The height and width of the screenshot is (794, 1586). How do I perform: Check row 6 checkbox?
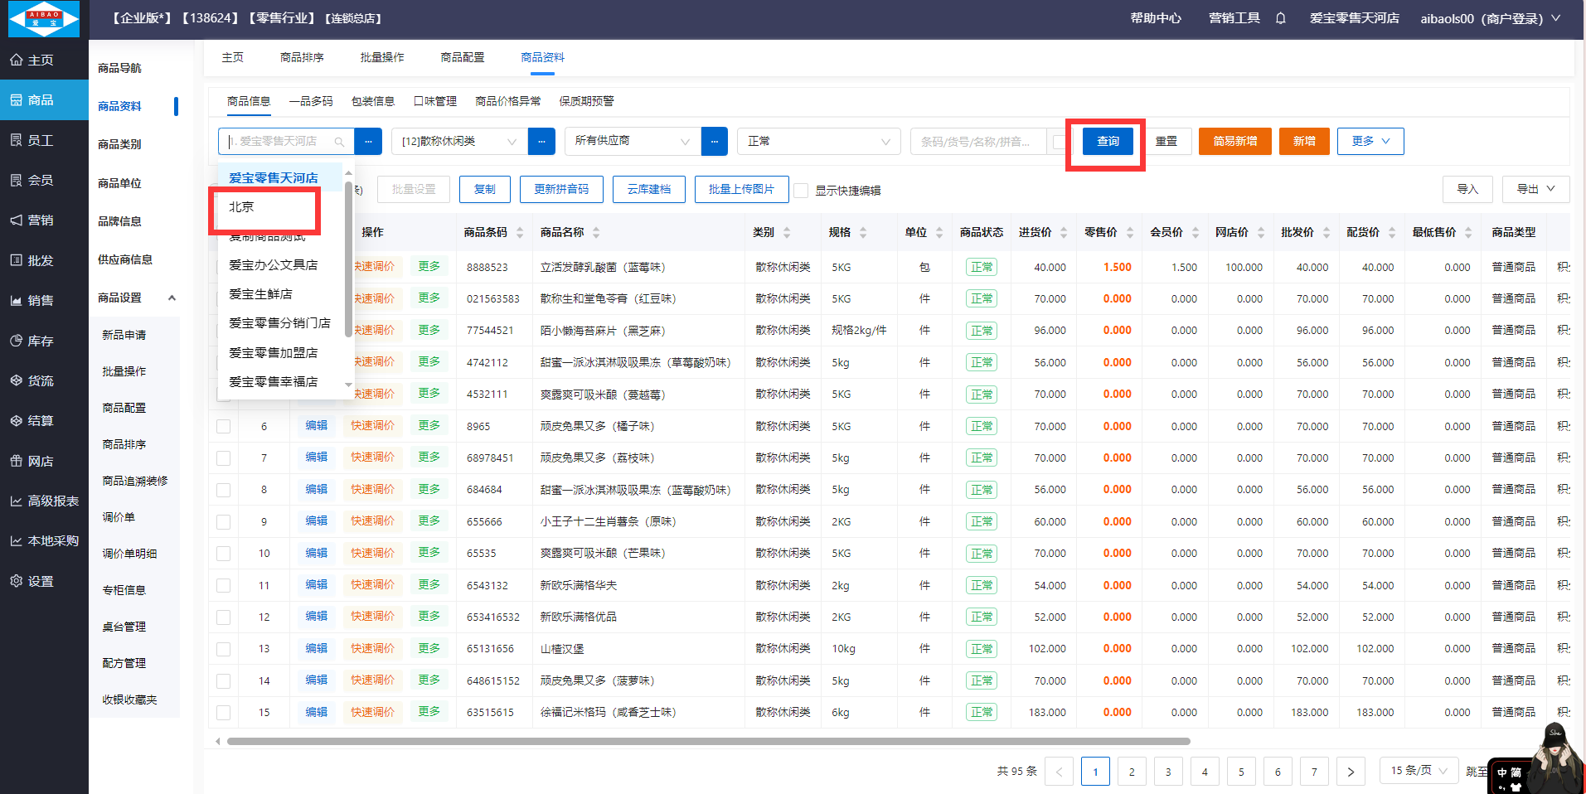[223, 426]
